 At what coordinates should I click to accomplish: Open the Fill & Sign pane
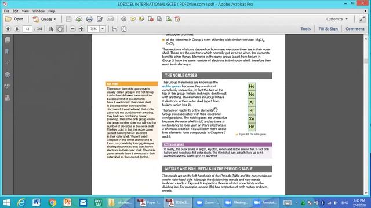tap(328, 29)
